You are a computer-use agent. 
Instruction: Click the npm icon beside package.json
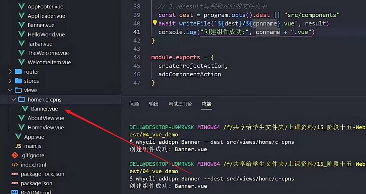point(15,183)
